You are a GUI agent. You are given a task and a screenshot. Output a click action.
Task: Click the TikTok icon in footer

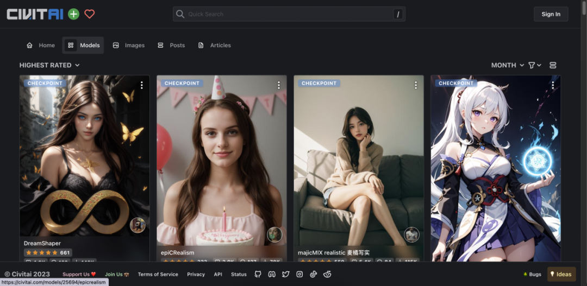coord(314,274)
